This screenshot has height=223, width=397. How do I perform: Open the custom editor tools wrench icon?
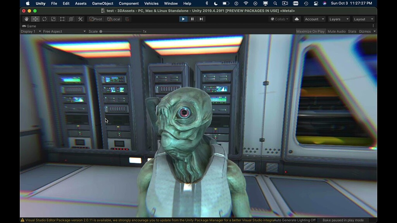[x=80, y=19]
